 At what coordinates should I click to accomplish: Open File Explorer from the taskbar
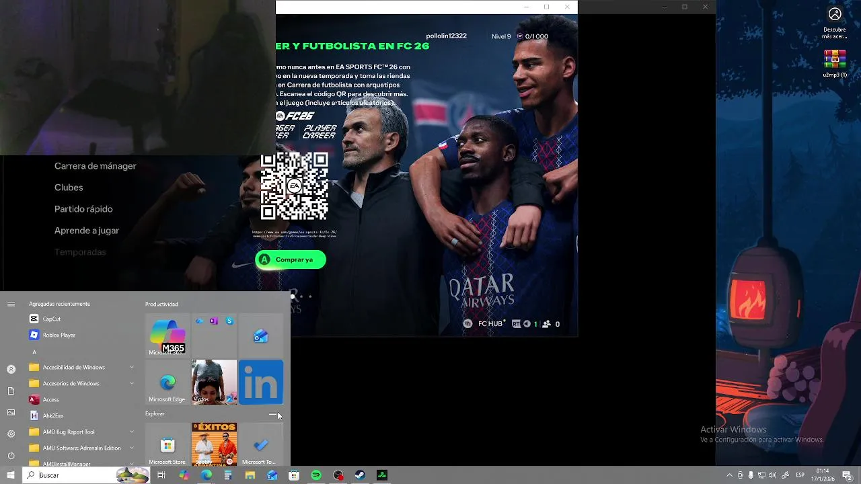(x=250, y=475)
